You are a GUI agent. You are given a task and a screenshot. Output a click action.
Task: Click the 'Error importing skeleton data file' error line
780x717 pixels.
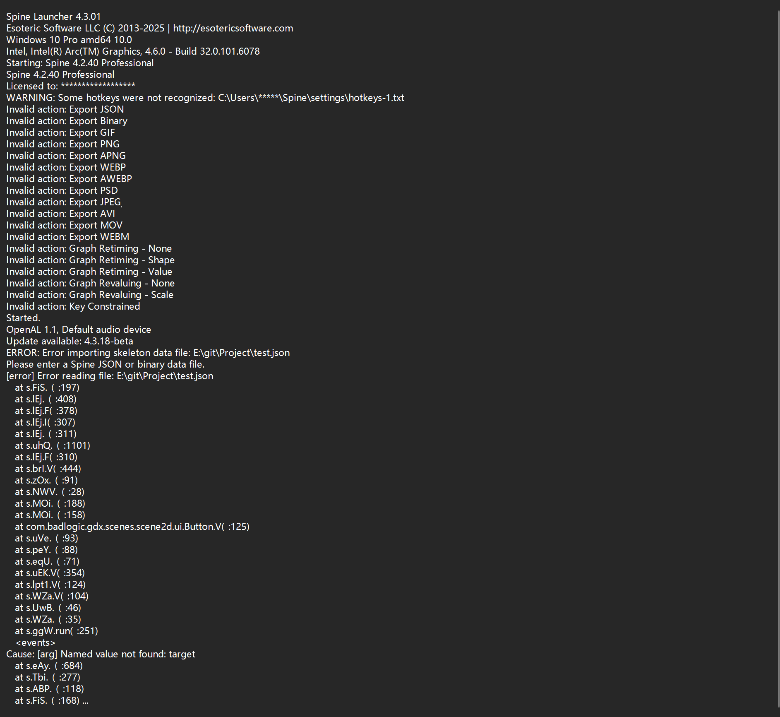(148, 353)
